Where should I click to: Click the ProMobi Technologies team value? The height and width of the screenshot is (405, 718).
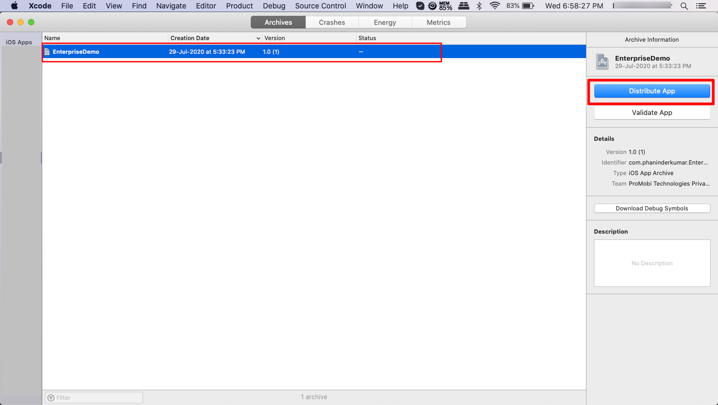(x=669, y=184)
